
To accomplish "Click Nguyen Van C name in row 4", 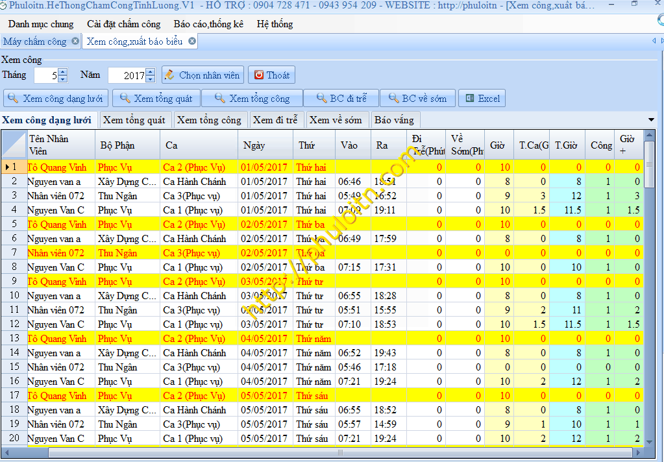I will [61, 210].
